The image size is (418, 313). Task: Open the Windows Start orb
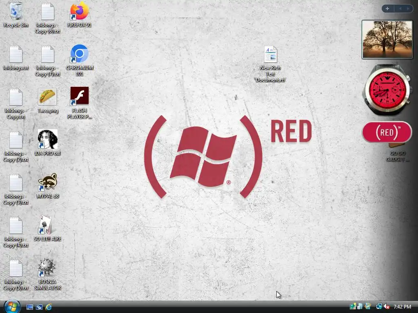pyautogui.click(x=12, y=306)
